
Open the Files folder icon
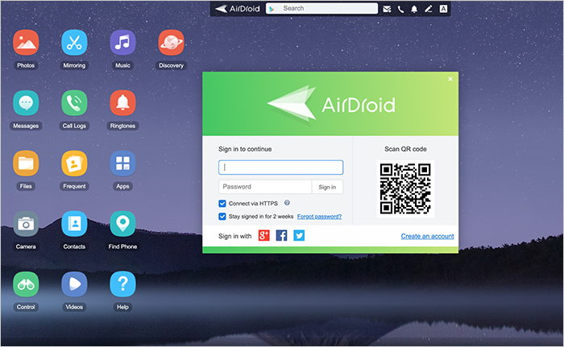[26, 163]
